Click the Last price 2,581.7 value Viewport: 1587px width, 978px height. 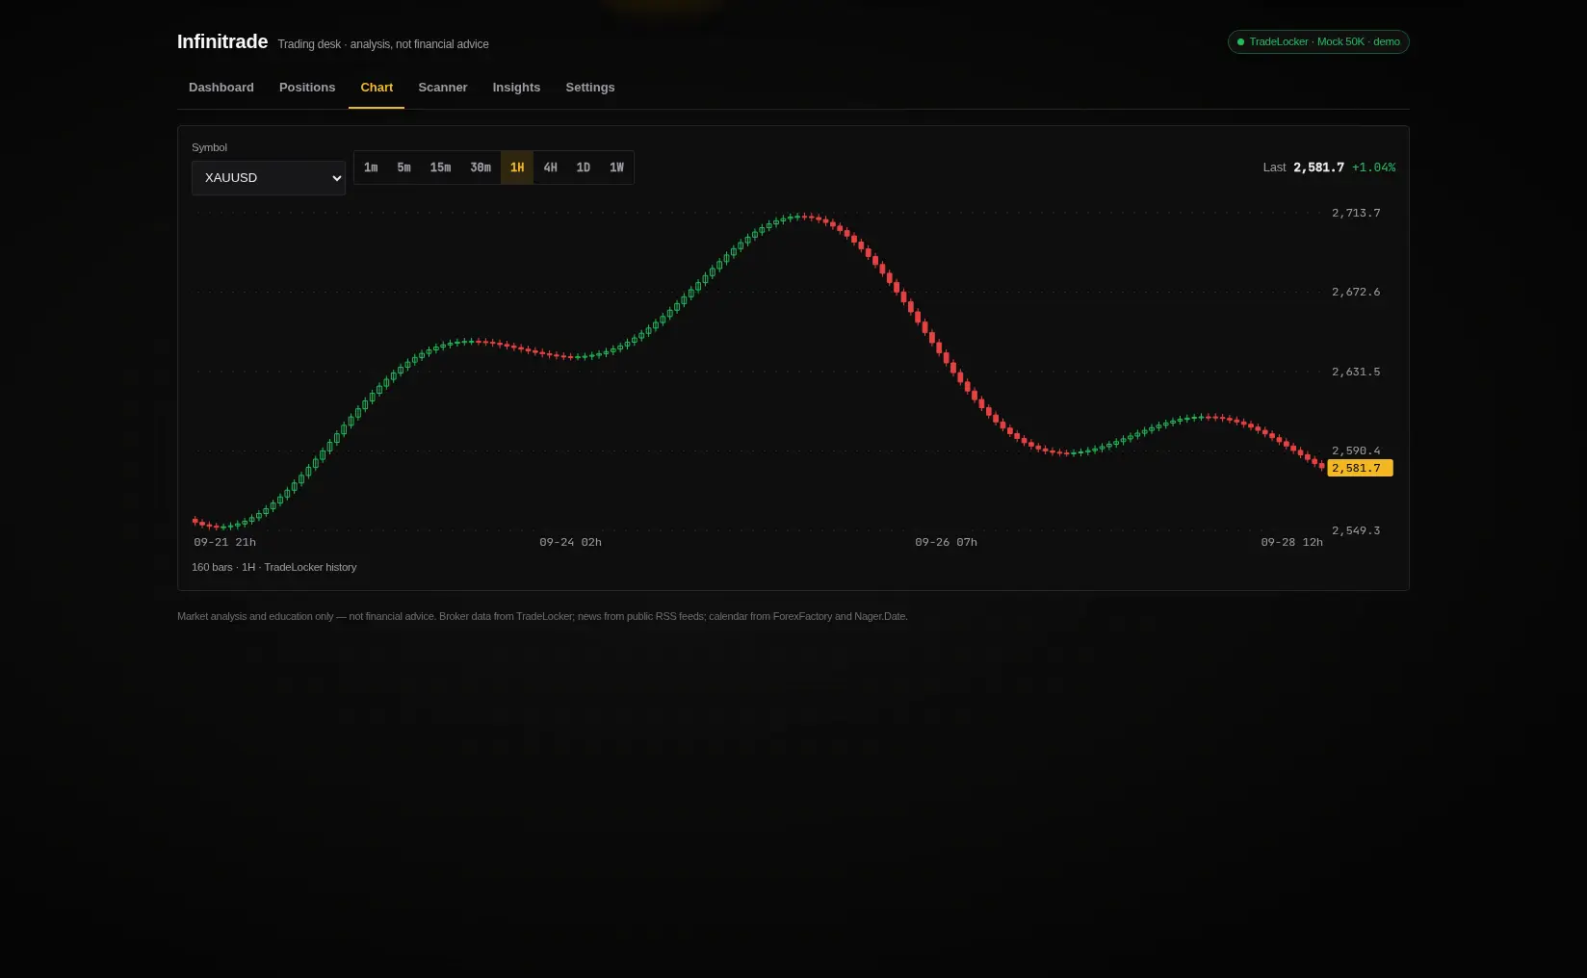coord(1318,167)
